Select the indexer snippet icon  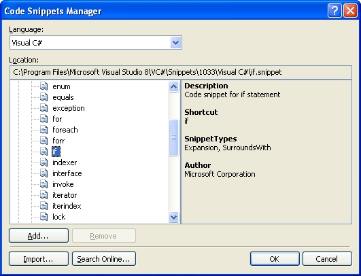pyautogui.click(x=44, y=162)
